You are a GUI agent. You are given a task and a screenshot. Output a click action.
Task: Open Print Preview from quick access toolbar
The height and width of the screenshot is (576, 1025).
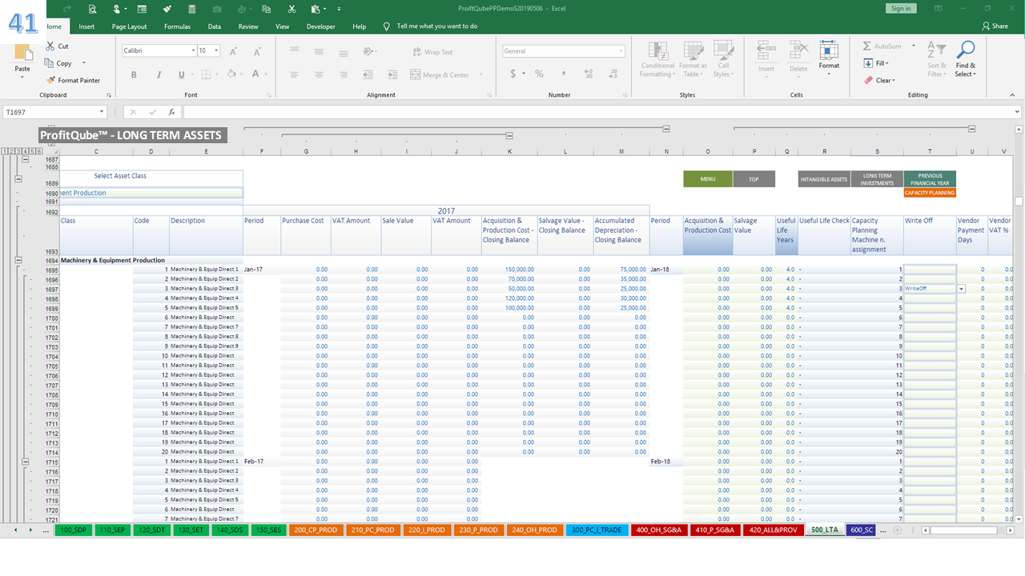click(x=93, y=9)
